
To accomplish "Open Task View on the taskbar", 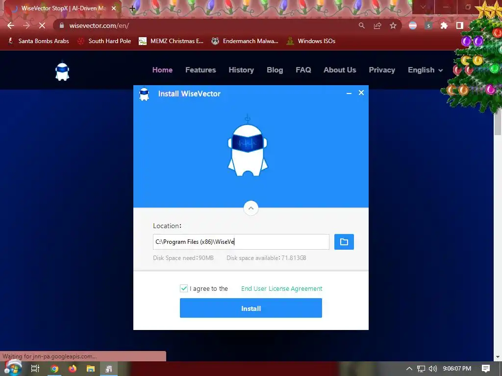I will coord(35,369).
